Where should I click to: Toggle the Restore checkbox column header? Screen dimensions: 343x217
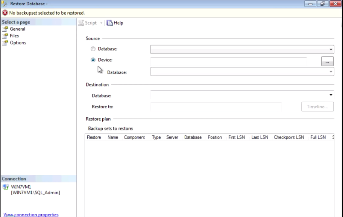(94, 137)
